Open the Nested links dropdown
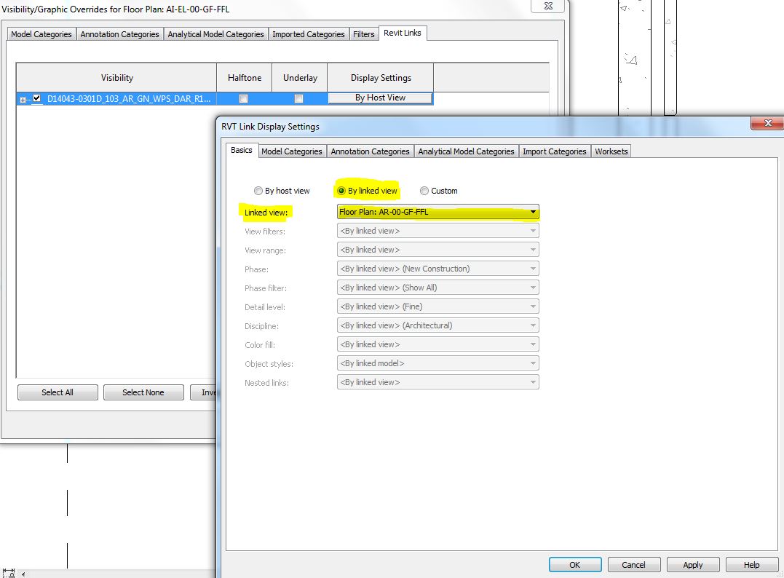This screenshot has height=578, width=784. 534,381
